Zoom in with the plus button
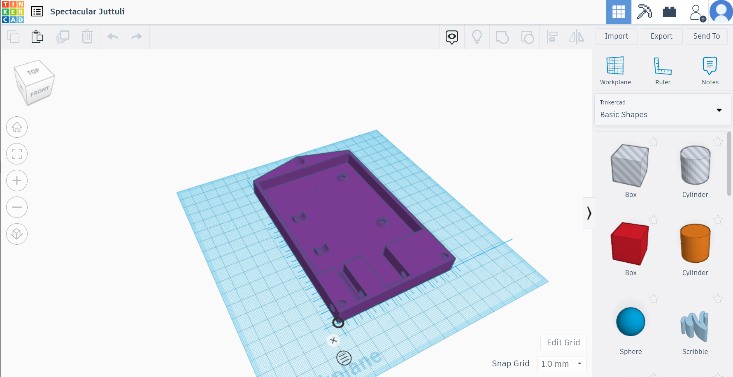Screen dimensions: 733x377 17,180
